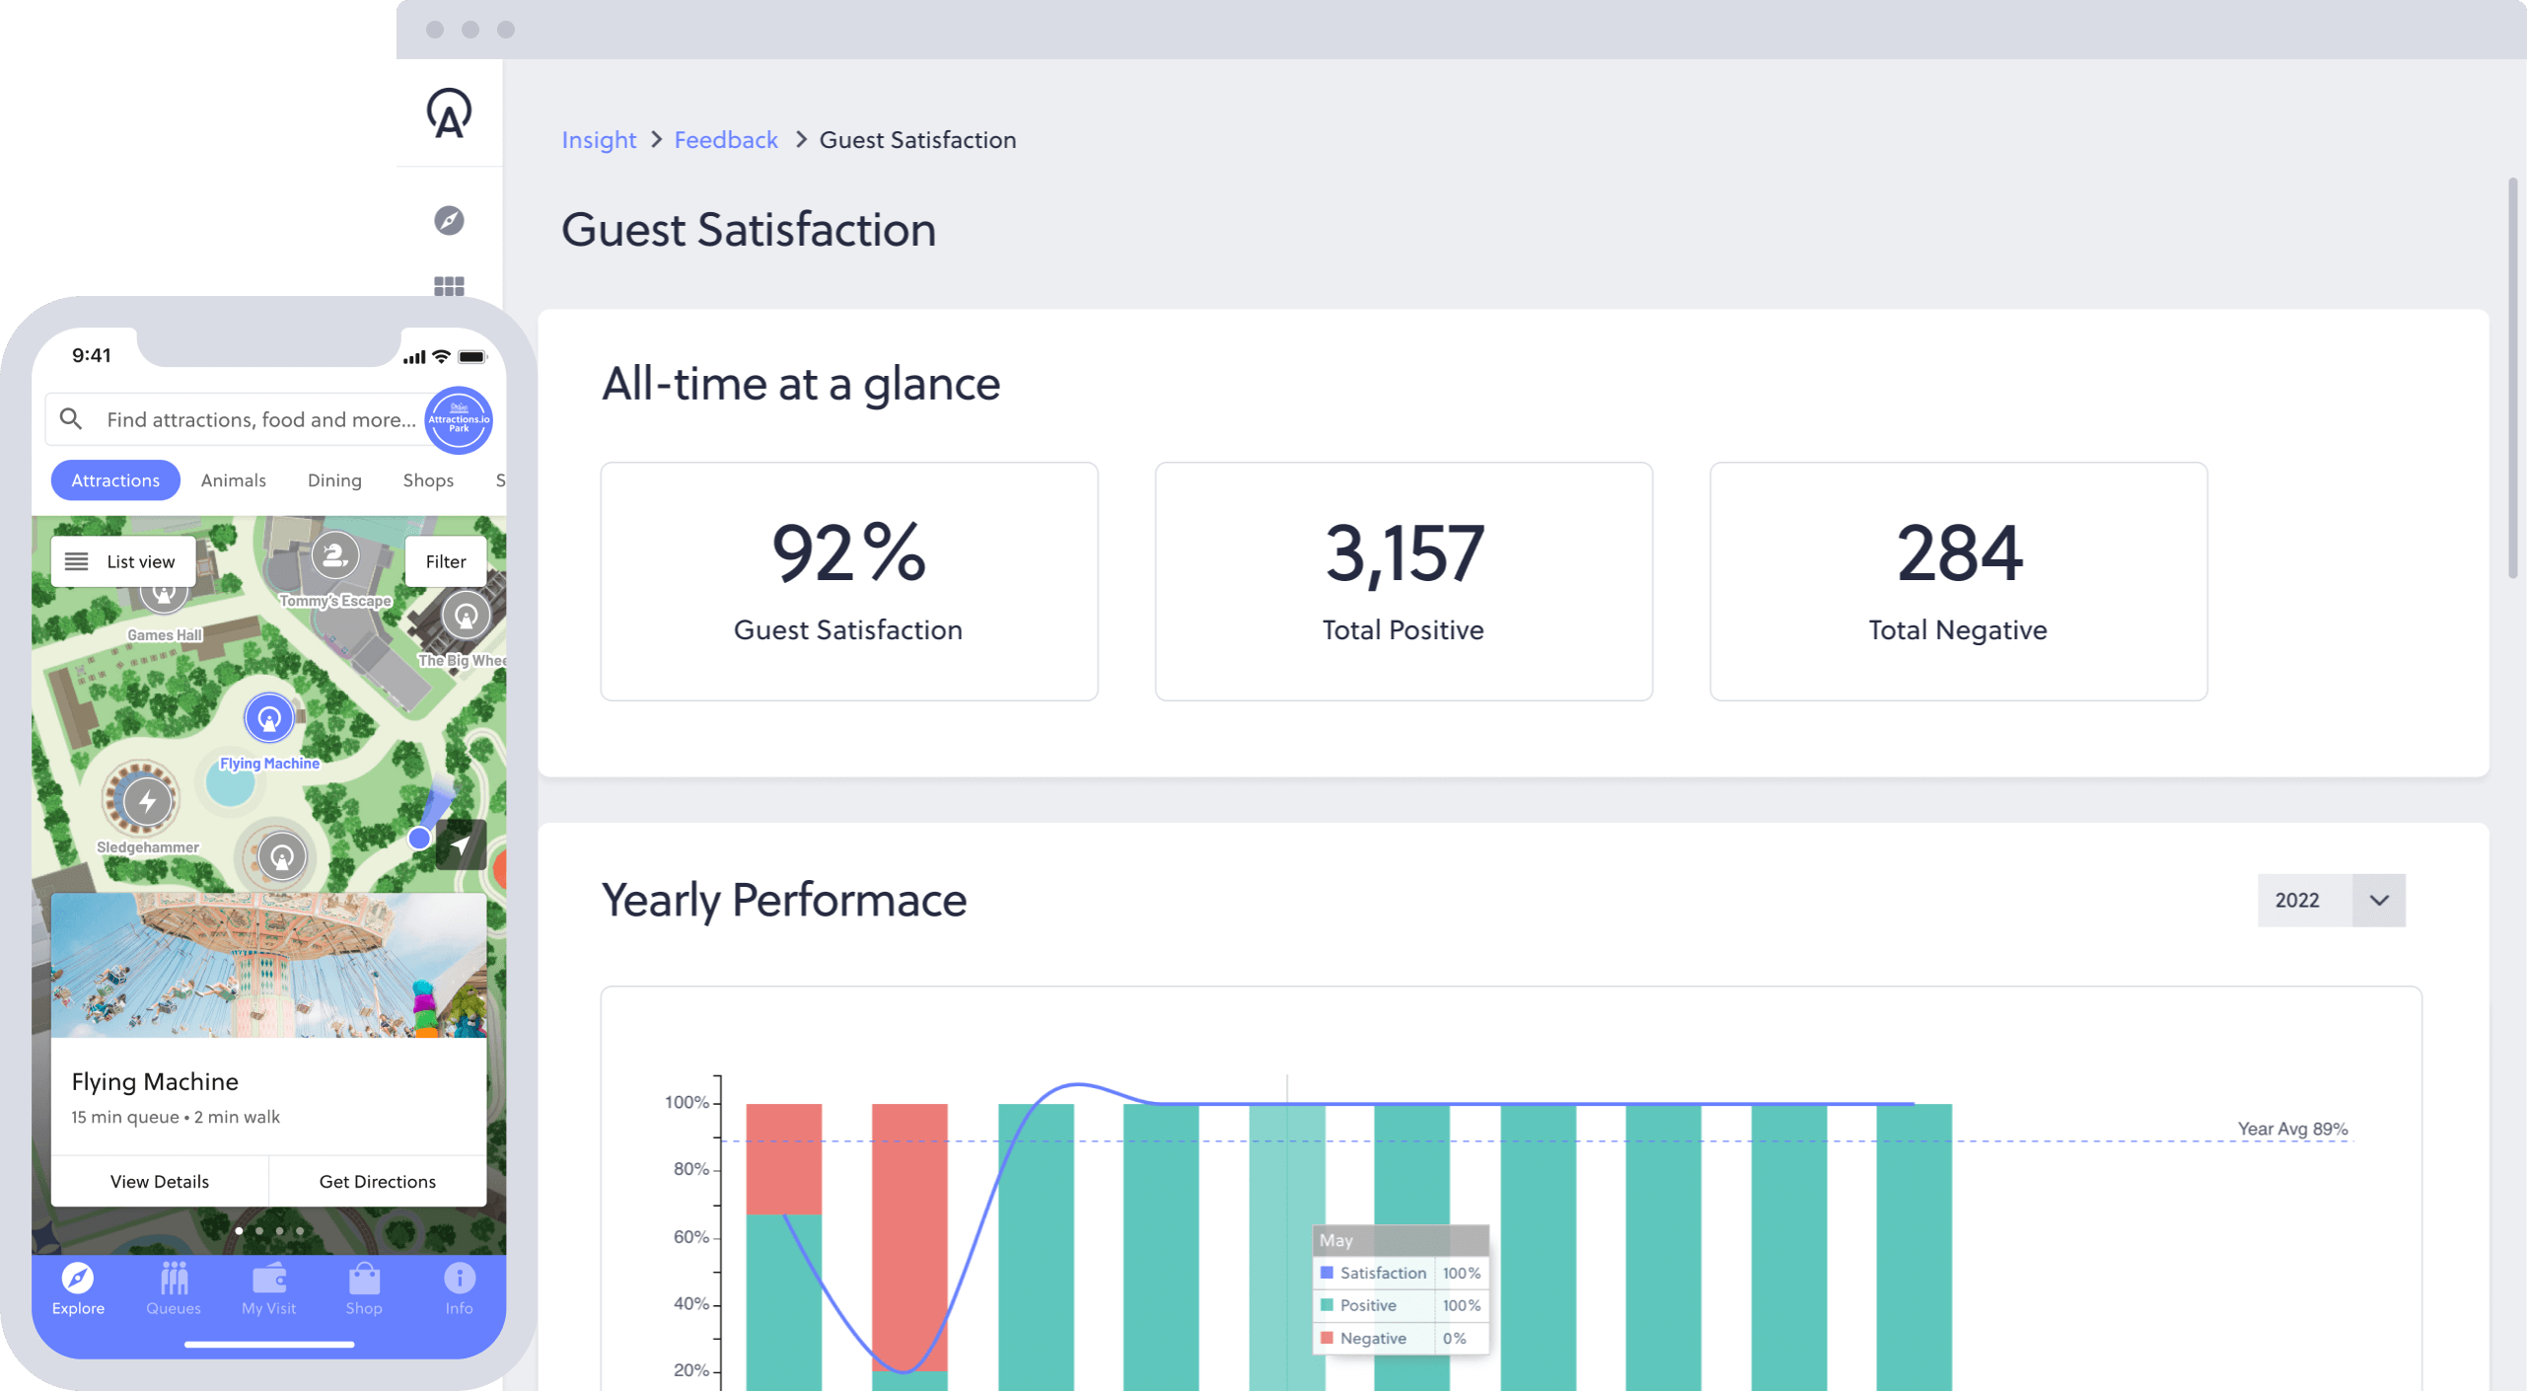Open the grid apps icon in sidebar
This screenshot has width=2528, height=1392.
tap(449, 286)
